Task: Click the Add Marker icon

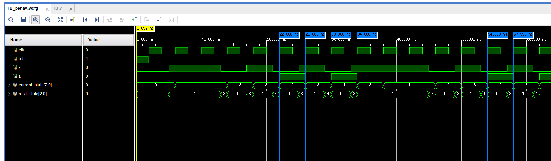Action: pos(134,20)
